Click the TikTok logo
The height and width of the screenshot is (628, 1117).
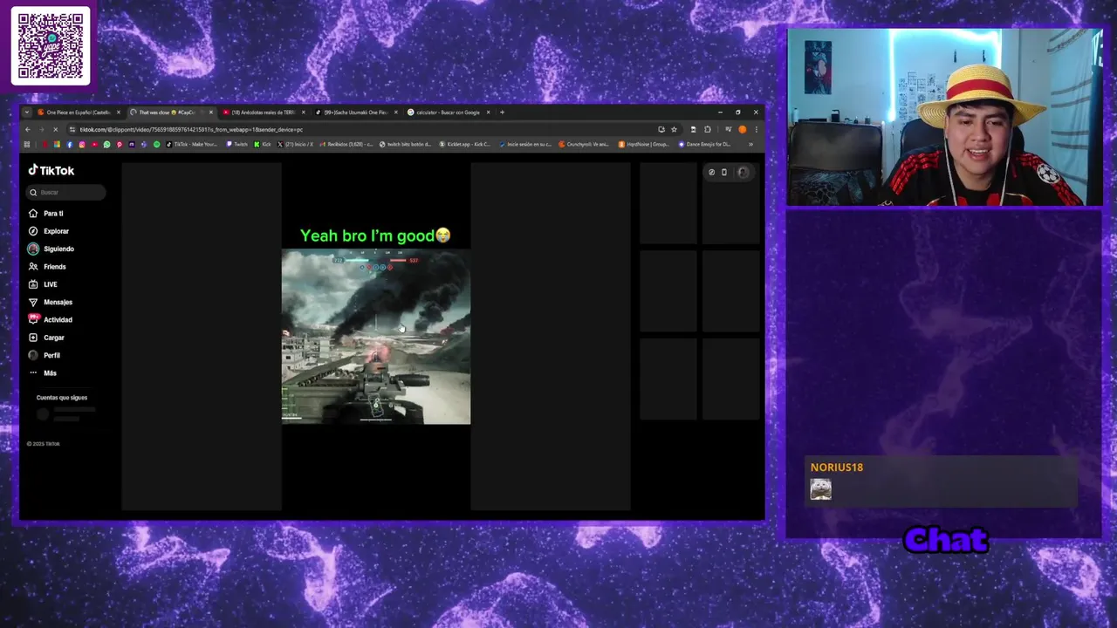point(51,170)
